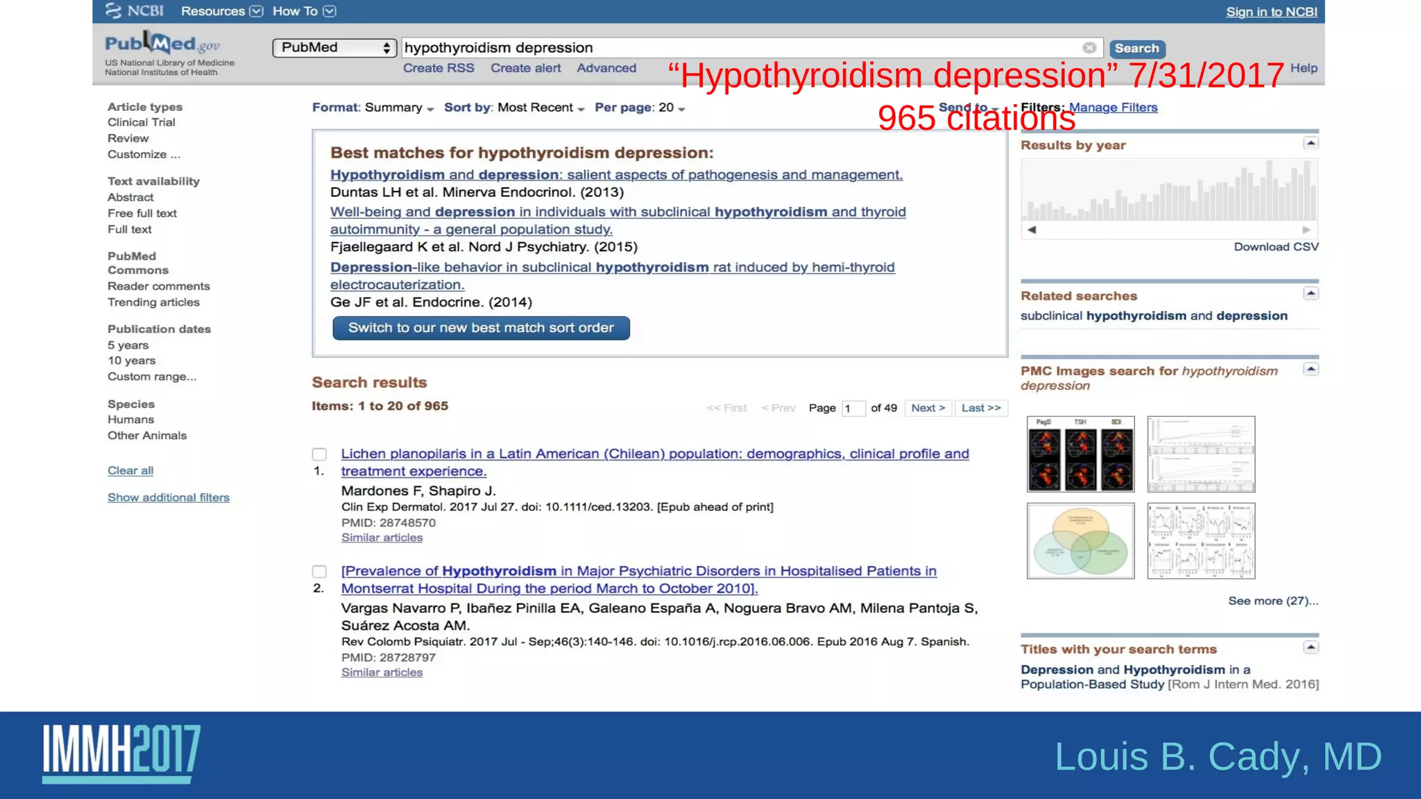Viewport: 1421px width, 799px height.
Task: Open Similar articles for PMID 28728797
Action: click(382, 672)
